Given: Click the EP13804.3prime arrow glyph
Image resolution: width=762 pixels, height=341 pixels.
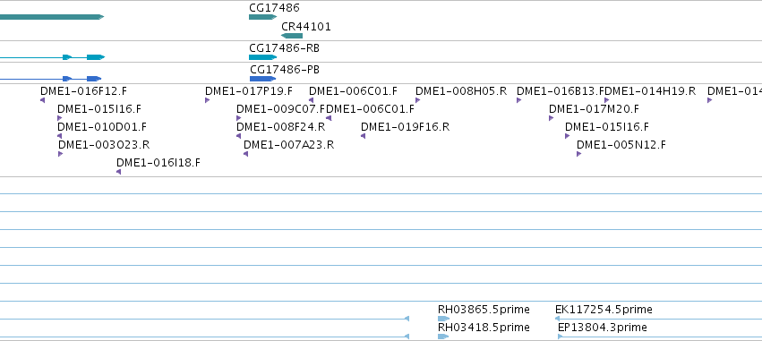Looking at the screenshot, I should [560, 337].
